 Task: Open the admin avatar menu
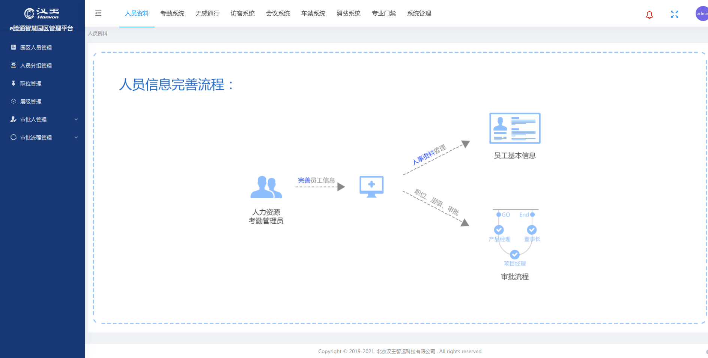click(702, 13)
